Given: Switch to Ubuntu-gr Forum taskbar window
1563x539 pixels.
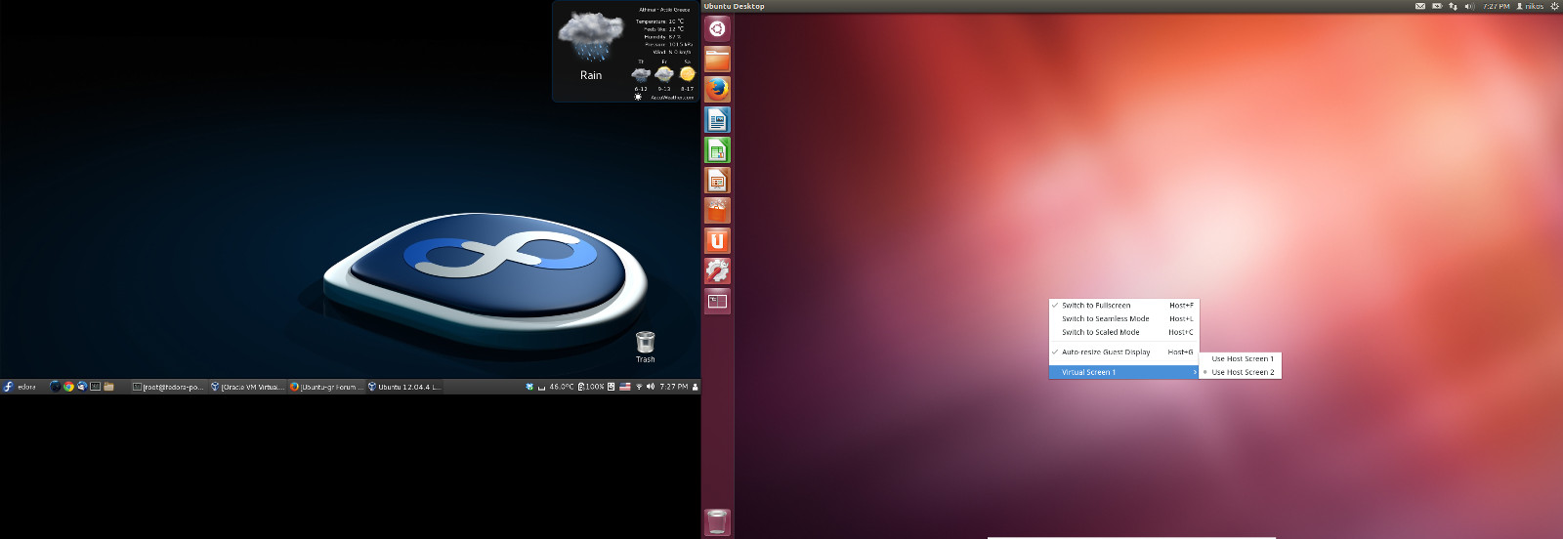Looking at the screenshot, I should point(326,387).
